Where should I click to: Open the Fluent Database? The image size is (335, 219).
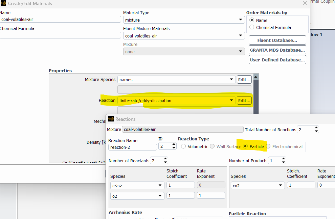point(277,40)
